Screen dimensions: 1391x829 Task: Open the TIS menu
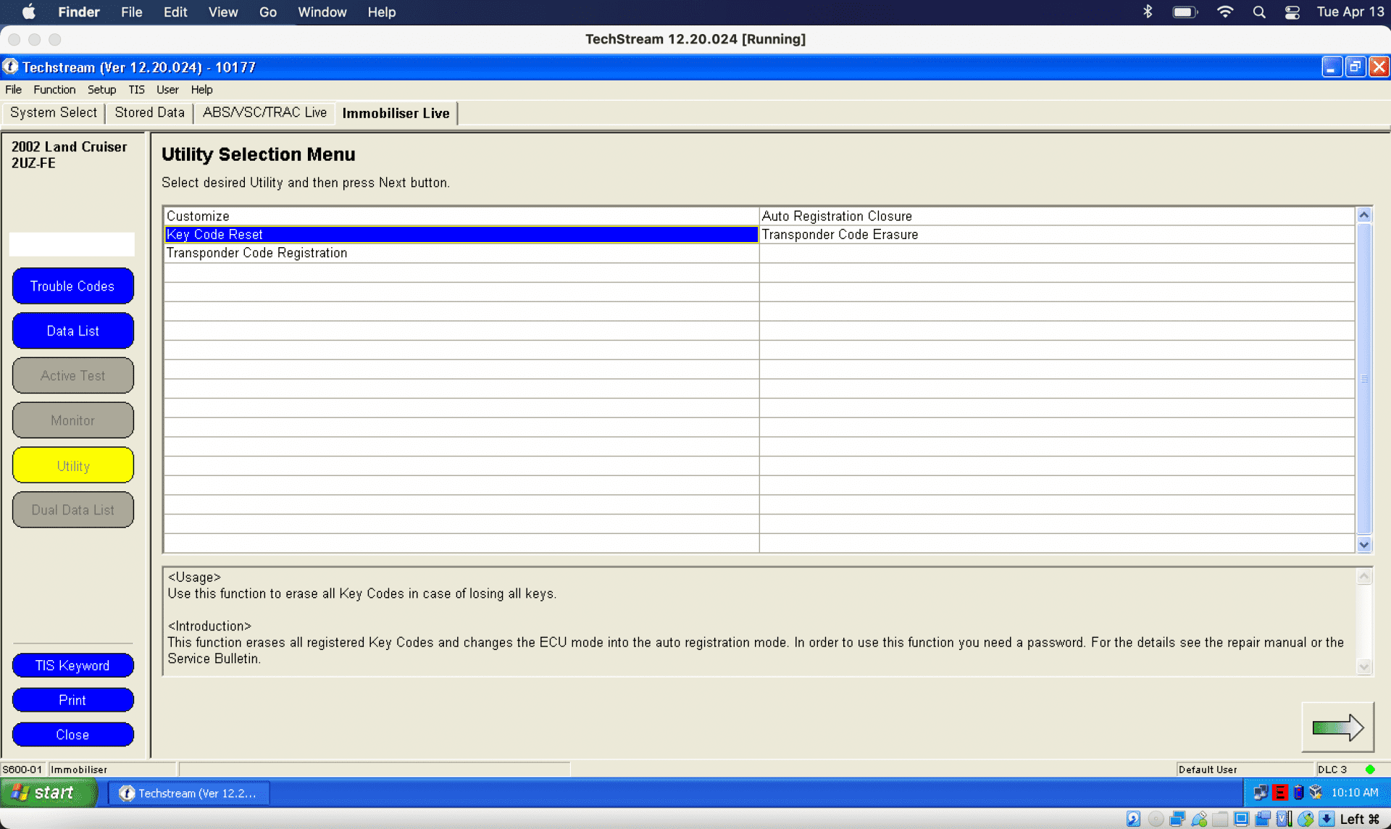[x=136, y=89]
